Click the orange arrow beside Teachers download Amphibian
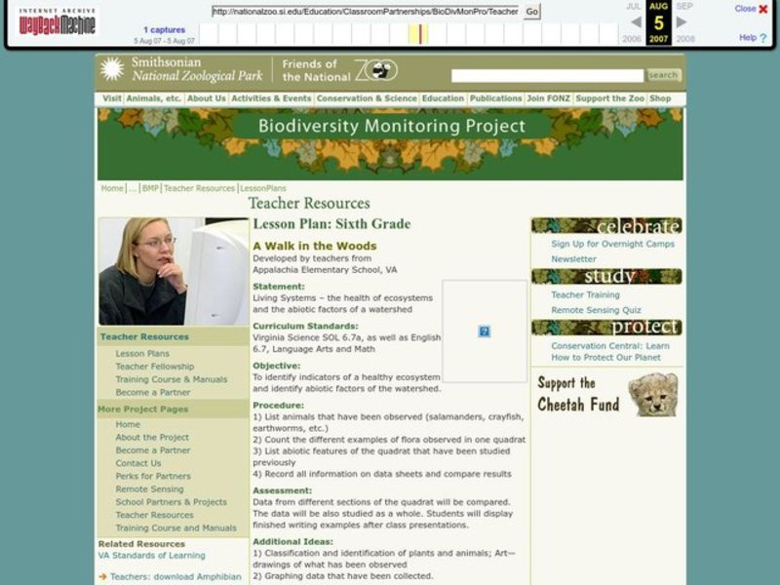780x585 pixels. 103,575
